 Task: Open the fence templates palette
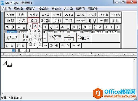(x=10, y=21)
